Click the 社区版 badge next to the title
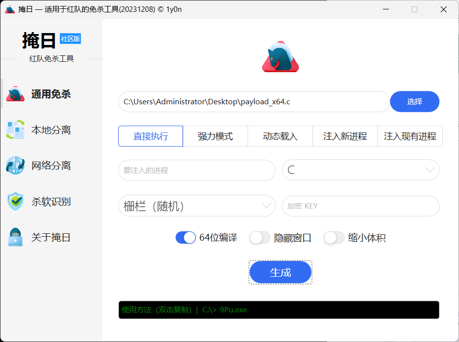Image resolution: width=459 pixels, height=342 pixels. [x=70, y=39]
